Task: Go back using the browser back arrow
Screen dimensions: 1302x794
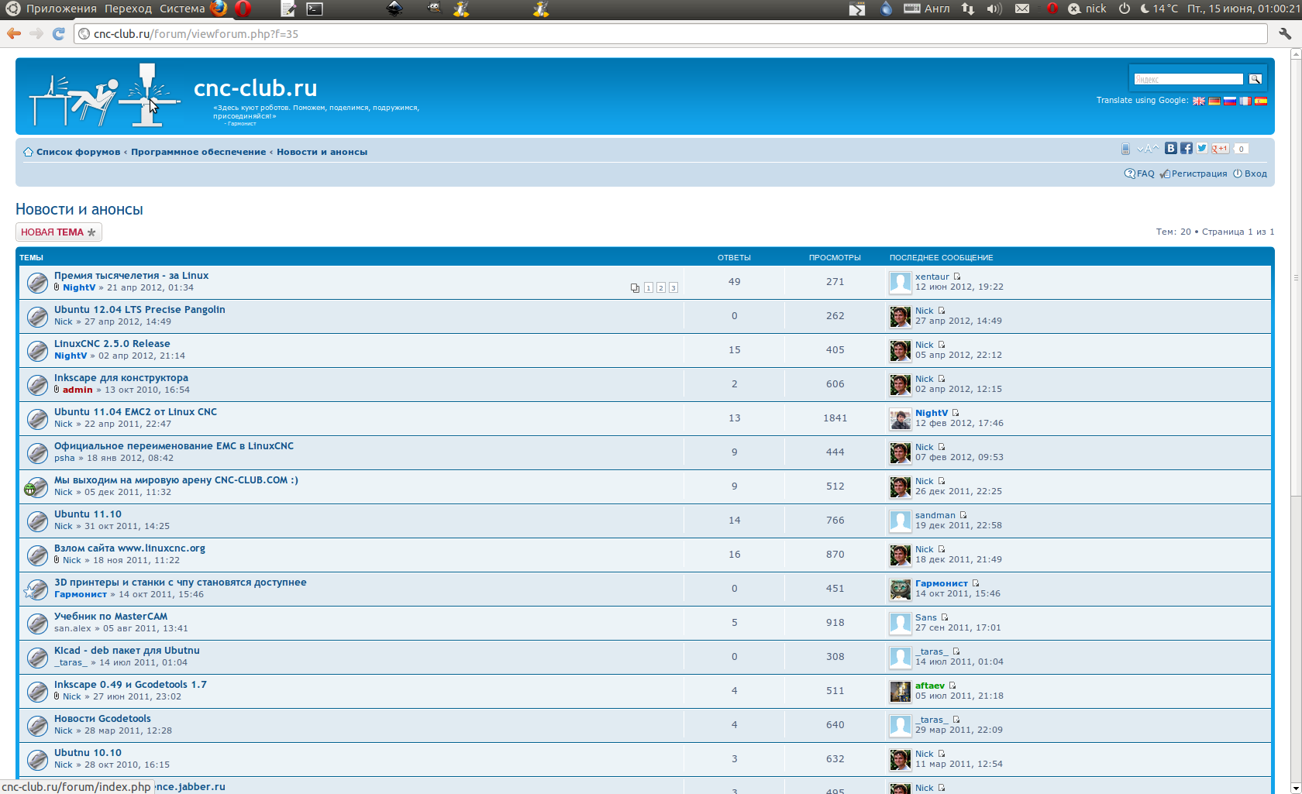Action: (x=13, y=33)
